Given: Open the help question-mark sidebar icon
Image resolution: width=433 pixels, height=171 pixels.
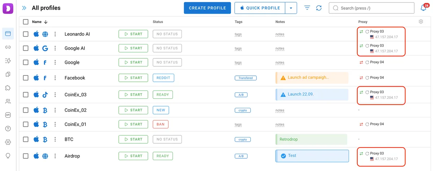Looking at the screenshot, I should (x=8, y=128).
